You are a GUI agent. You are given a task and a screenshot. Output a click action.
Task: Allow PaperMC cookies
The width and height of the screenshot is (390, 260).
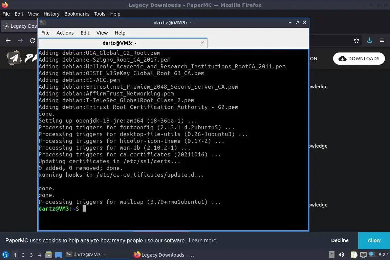[x=374, y=240]
